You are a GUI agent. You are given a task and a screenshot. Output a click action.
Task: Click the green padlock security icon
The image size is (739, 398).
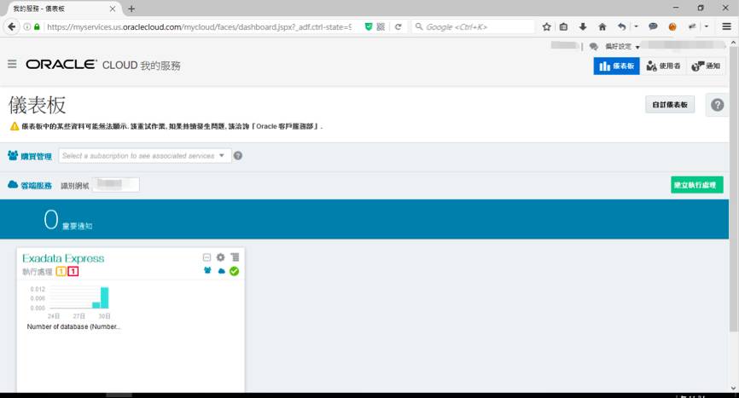(37, 26)
